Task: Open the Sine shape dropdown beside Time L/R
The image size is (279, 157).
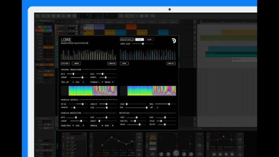Action: 80,82
